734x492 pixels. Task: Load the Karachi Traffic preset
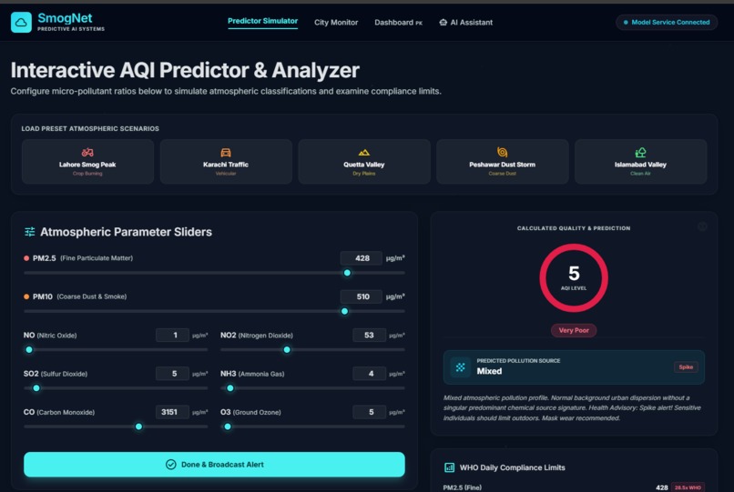tap(226, 161)
